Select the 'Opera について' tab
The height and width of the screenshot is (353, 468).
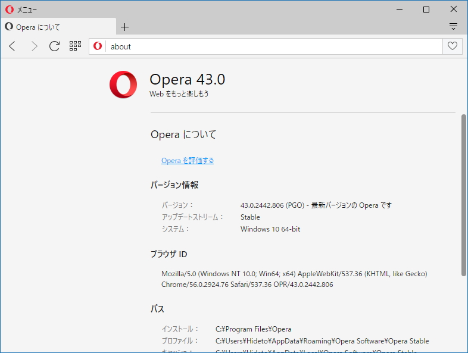click(x=58, y=27)
